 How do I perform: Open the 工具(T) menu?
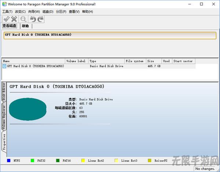[x=7, y=12]
